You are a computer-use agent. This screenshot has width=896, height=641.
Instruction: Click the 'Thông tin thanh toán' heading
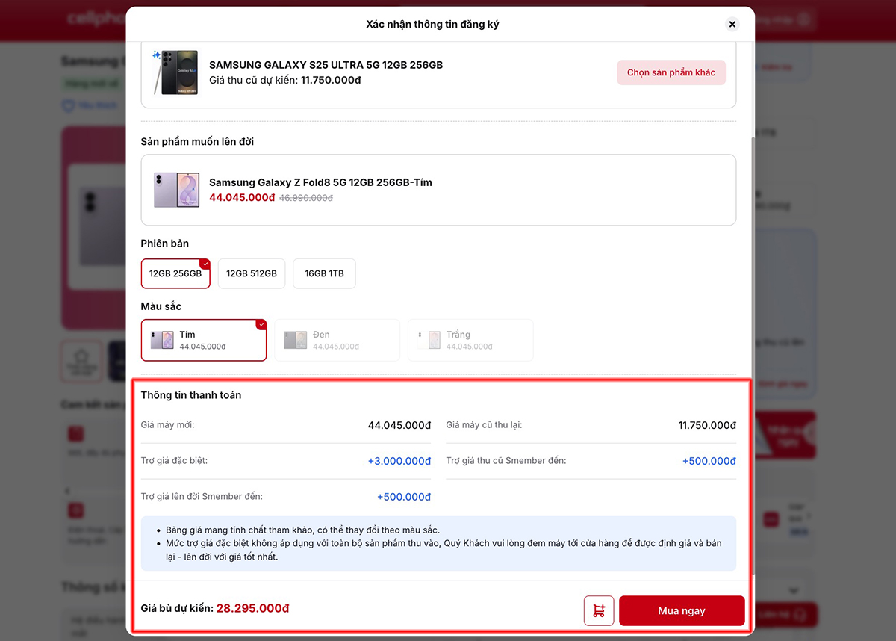pos(191,395)
